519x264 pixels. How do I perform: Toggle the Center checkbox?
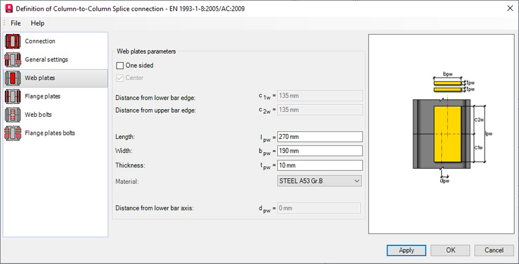click(120, 78)
